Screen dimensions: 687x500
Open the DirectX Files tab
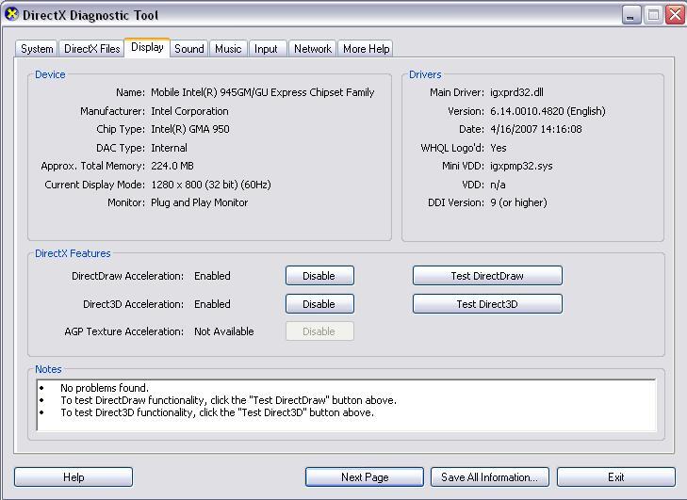[92, 49]
